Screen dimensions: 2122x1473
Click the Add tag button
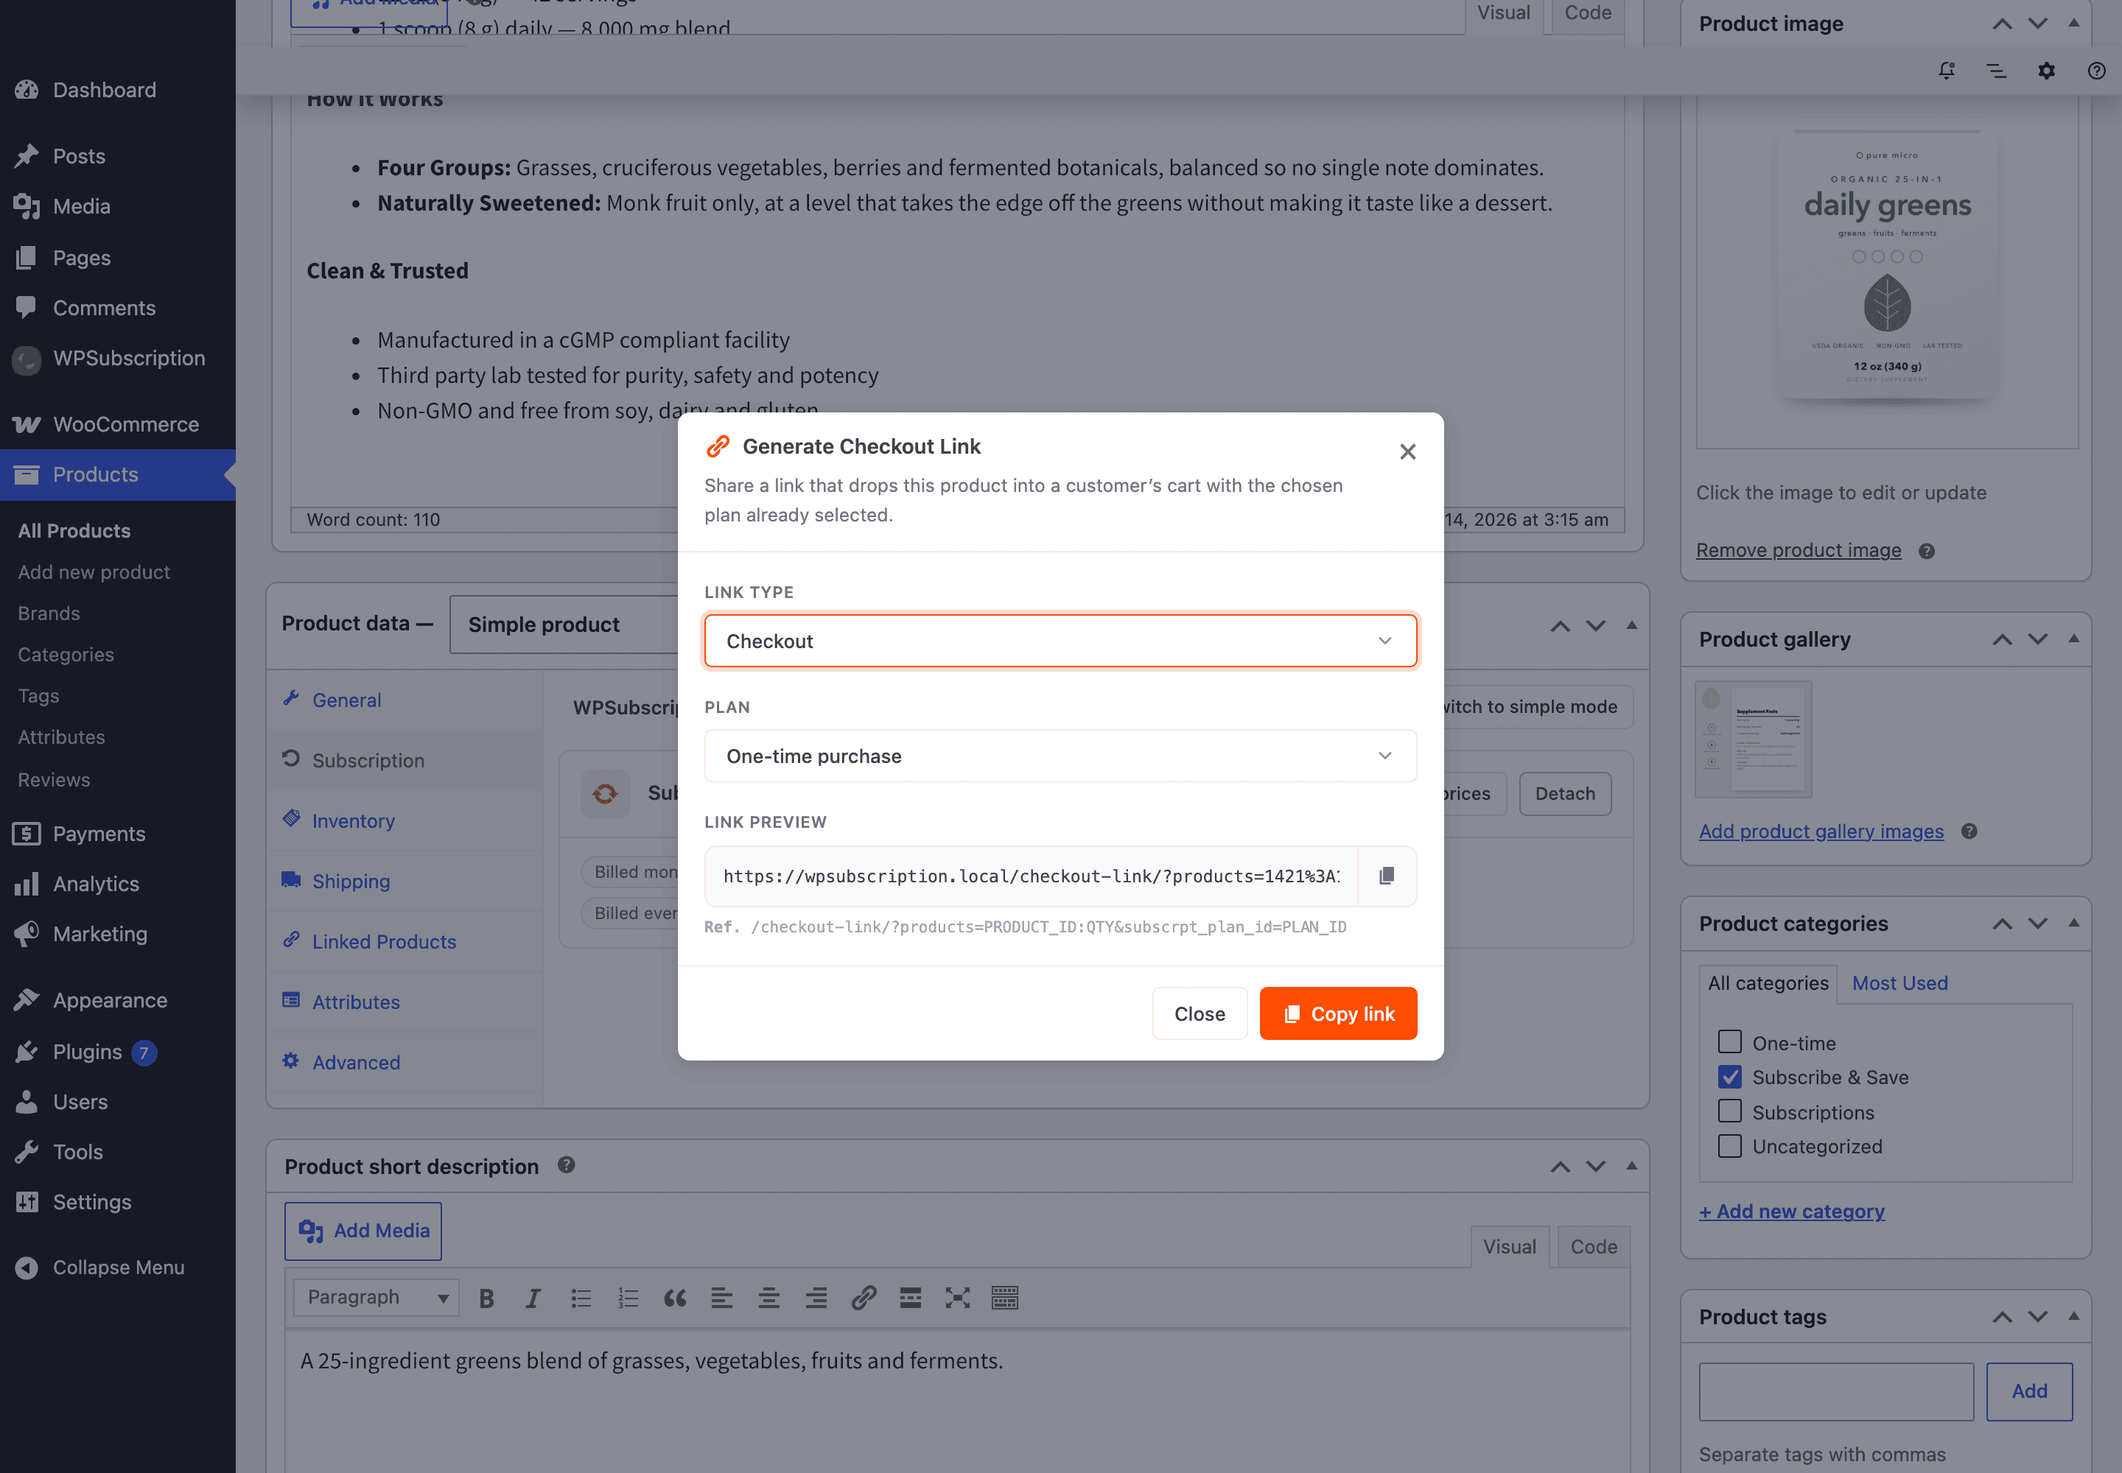coord(2028,1391)
